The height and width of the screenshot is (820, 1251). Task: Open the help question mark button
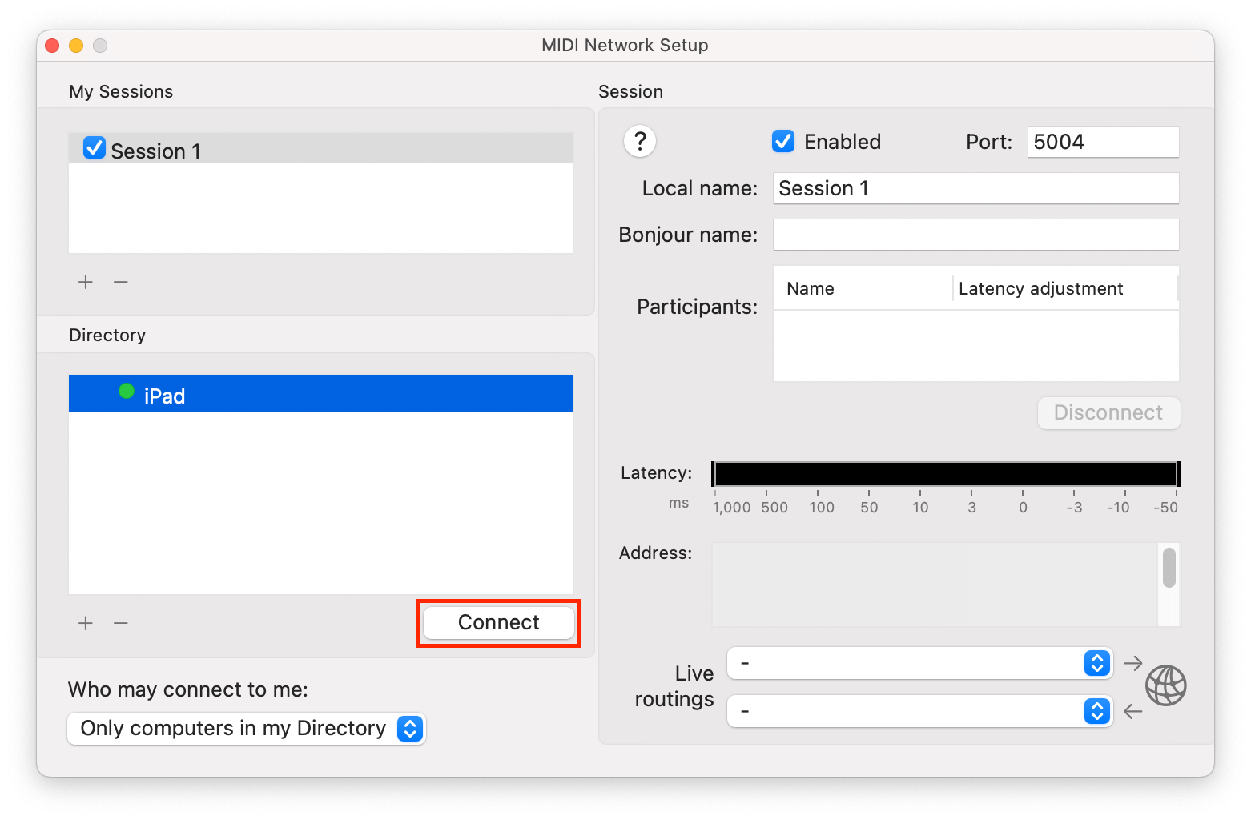point(639,142)
